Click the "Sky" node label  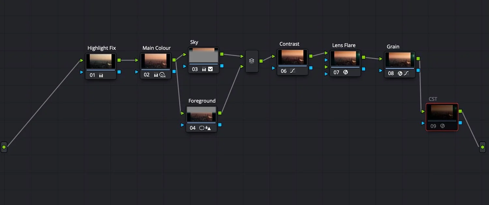coord(194,42)
